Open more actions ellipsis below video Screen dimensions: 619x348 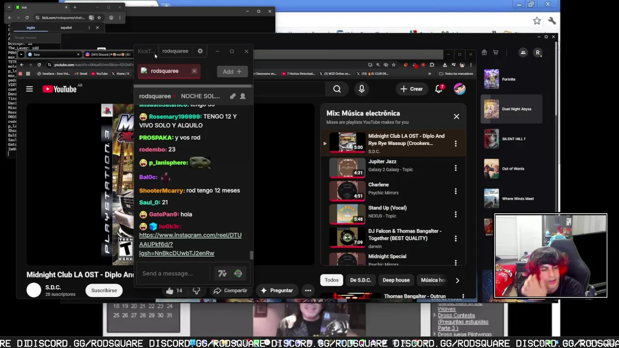pyautogui.click(x=308, y=290)
